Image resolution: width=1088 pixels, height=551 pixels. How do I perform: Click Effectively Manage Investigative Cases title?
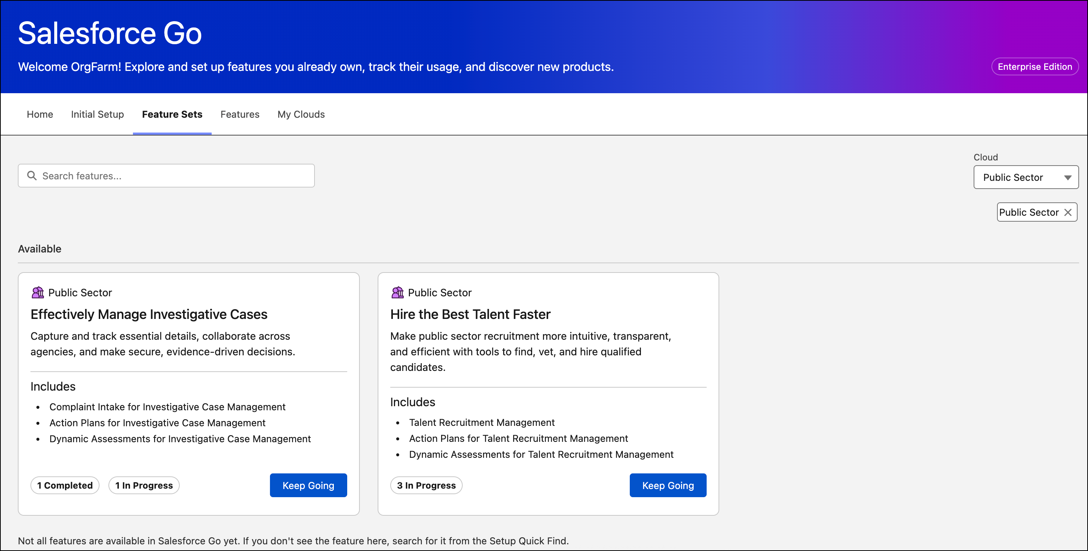coord(149,314)
